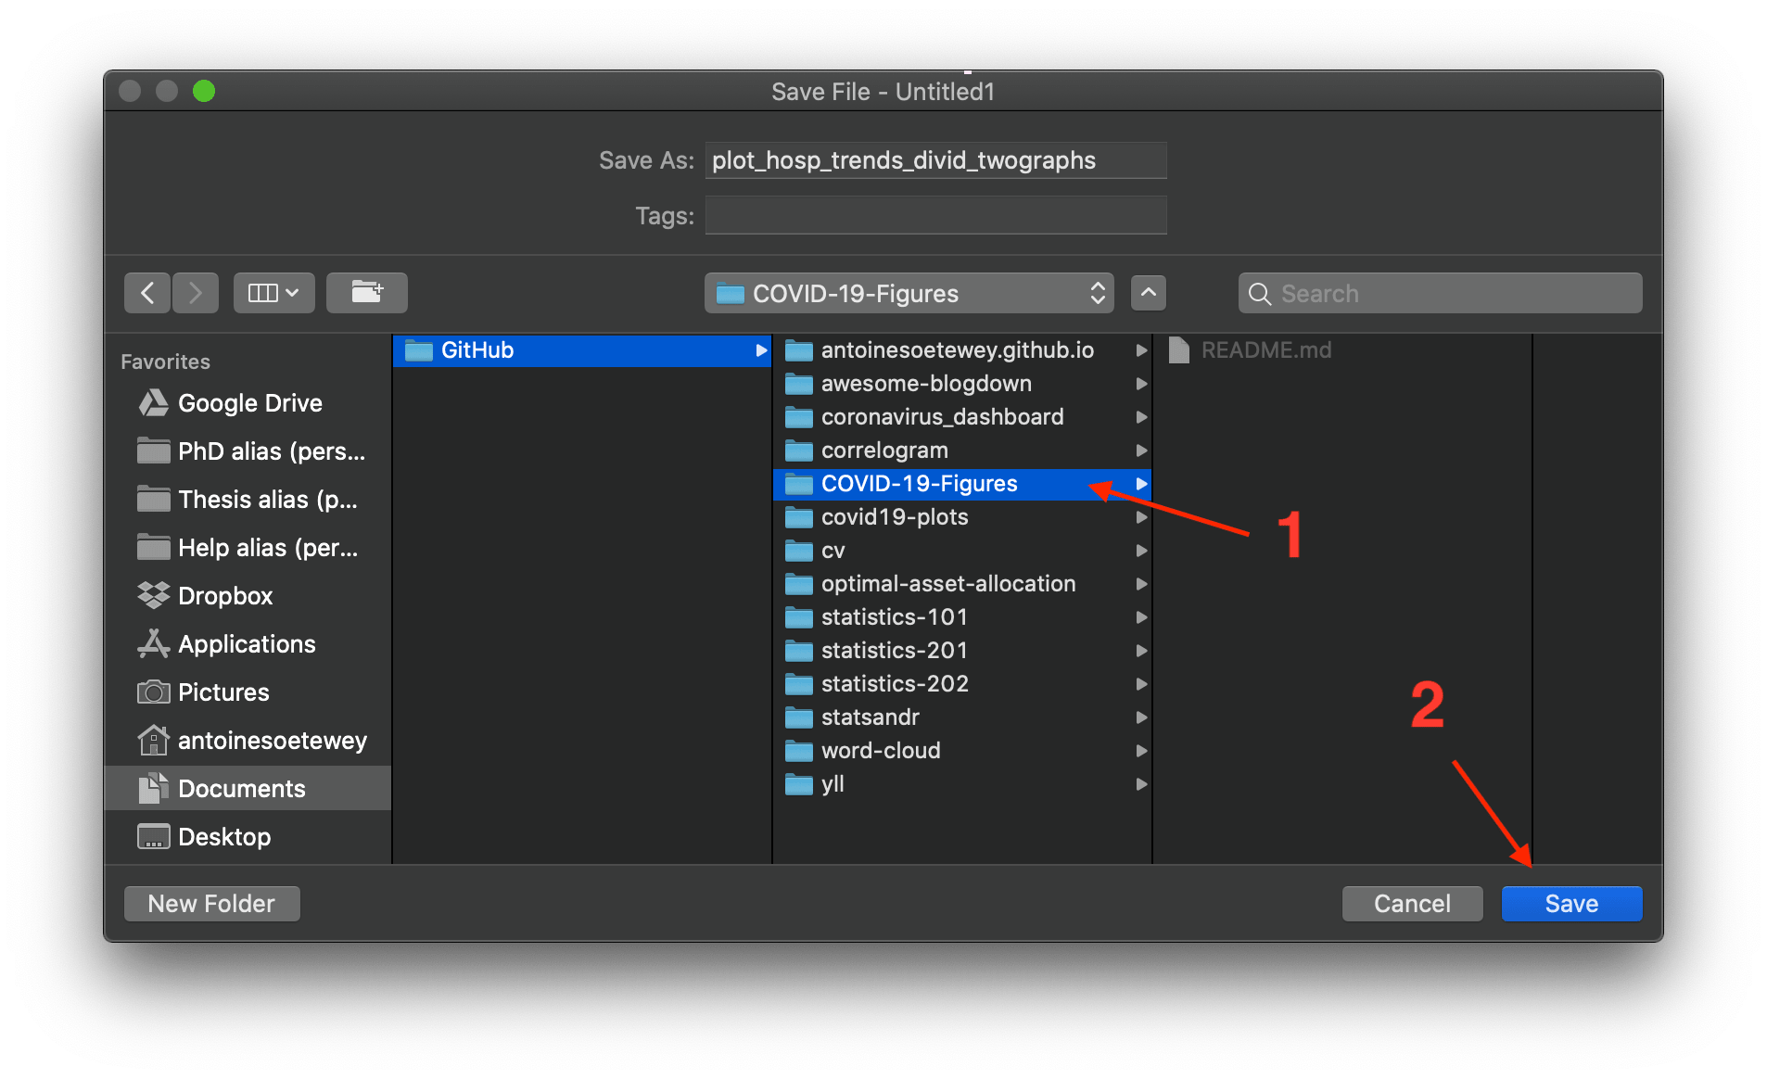Open Thesis alias folder in sidebar
Viewport: 1767px width, 1079px height.
pos(248,500)
